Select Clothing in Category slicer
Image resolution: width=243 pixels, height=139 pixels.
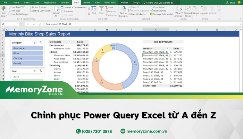(x=27, y=58)
